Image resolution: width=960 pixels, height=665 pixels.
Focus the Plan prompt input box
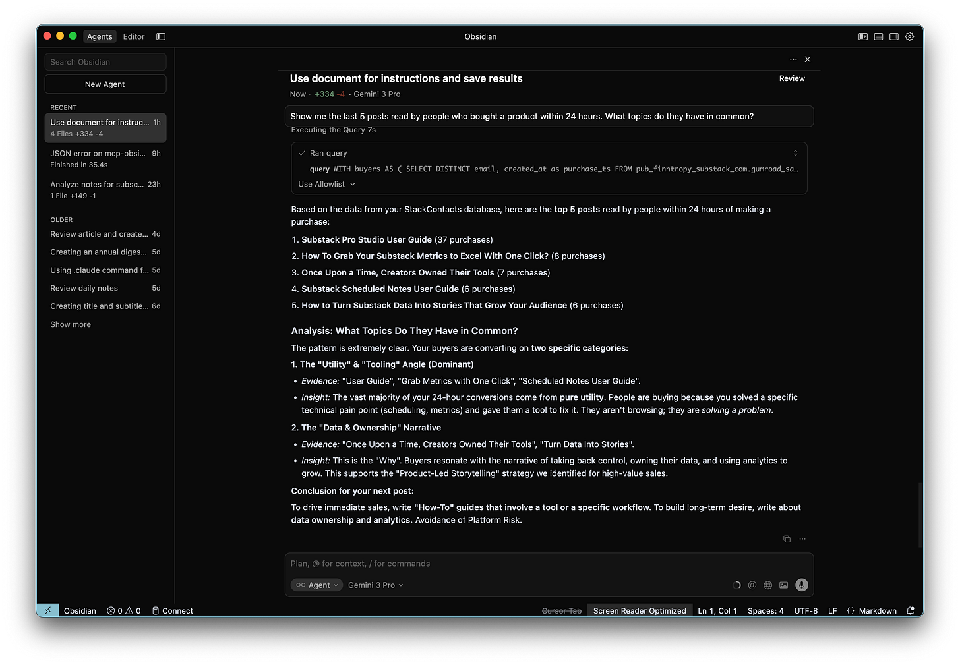pos(549,564)
